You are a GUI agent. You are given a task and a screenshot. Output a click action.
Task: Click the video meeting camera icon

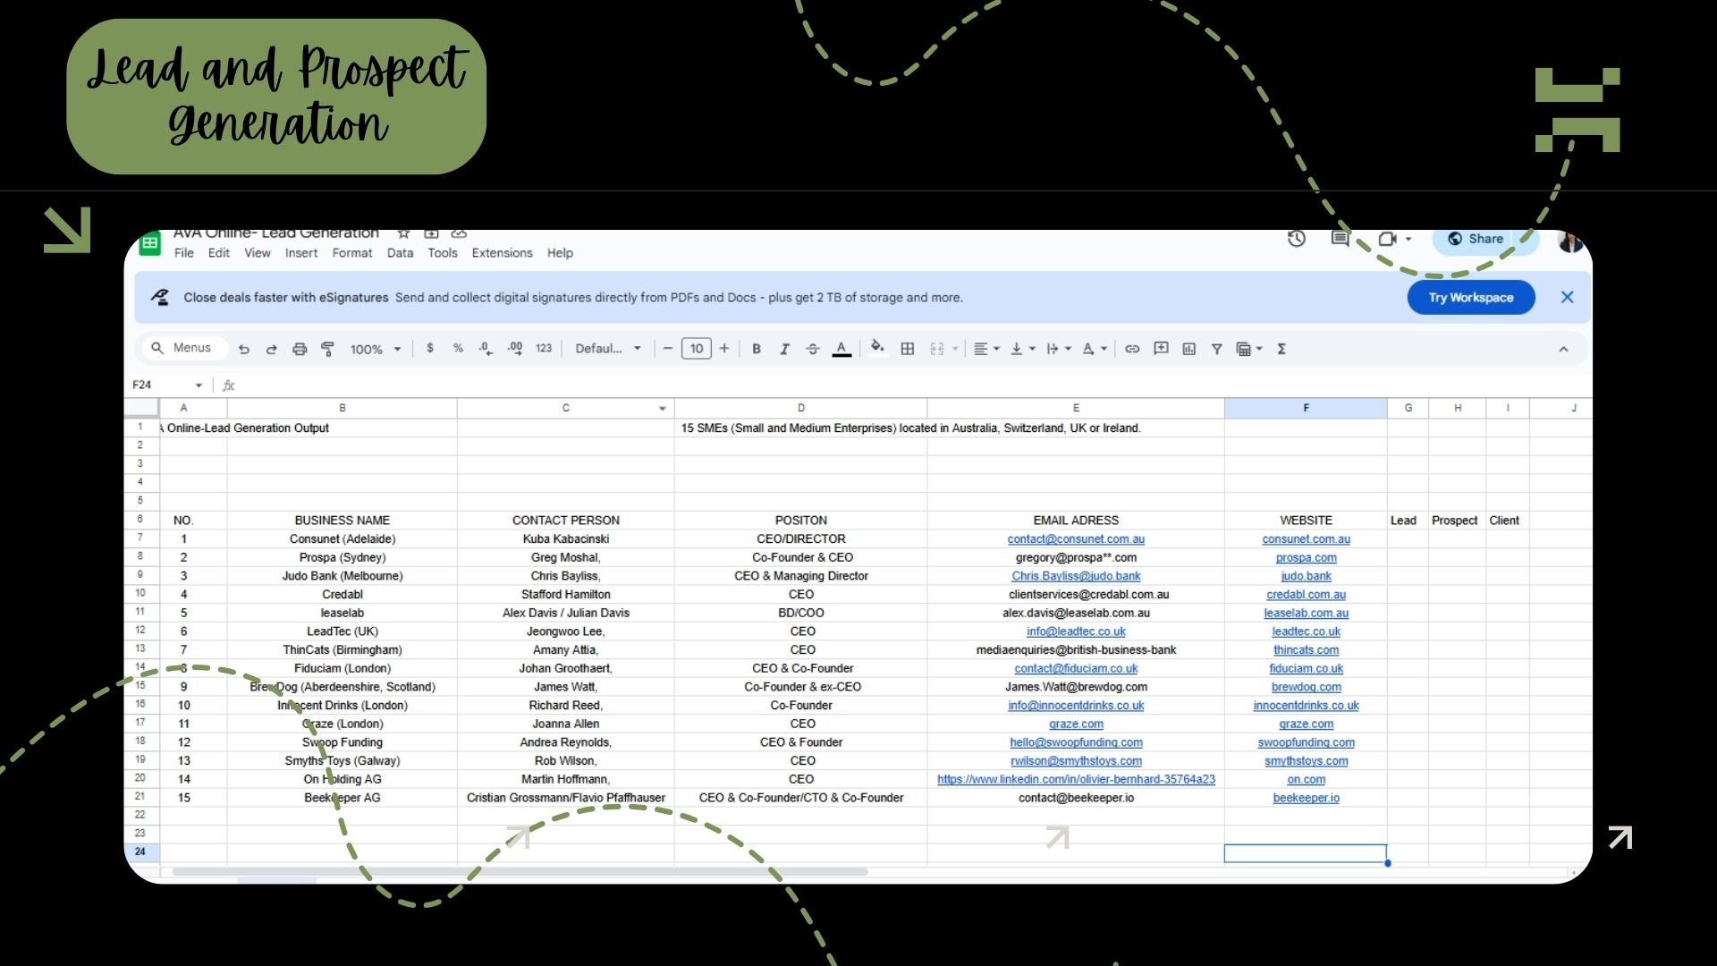pyautogui.click(x=1388, y=239)
